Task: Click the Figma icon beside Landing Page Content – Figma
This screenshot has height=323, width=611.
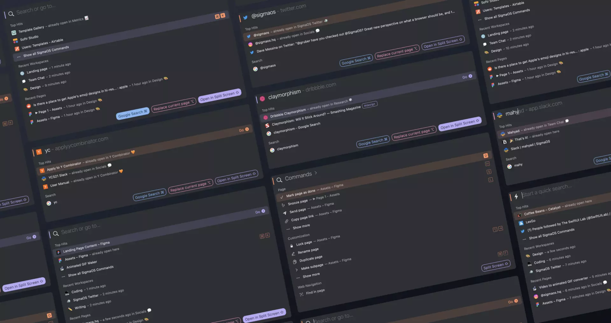Action: [x=59, y=253]
